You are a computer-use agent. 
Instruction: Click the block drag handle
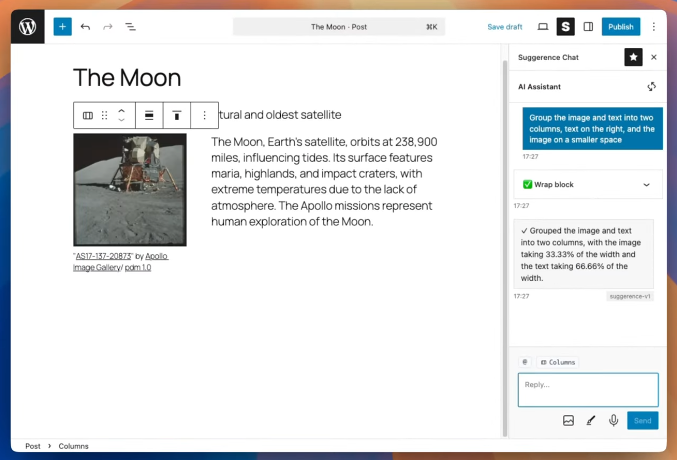point(104,116)
